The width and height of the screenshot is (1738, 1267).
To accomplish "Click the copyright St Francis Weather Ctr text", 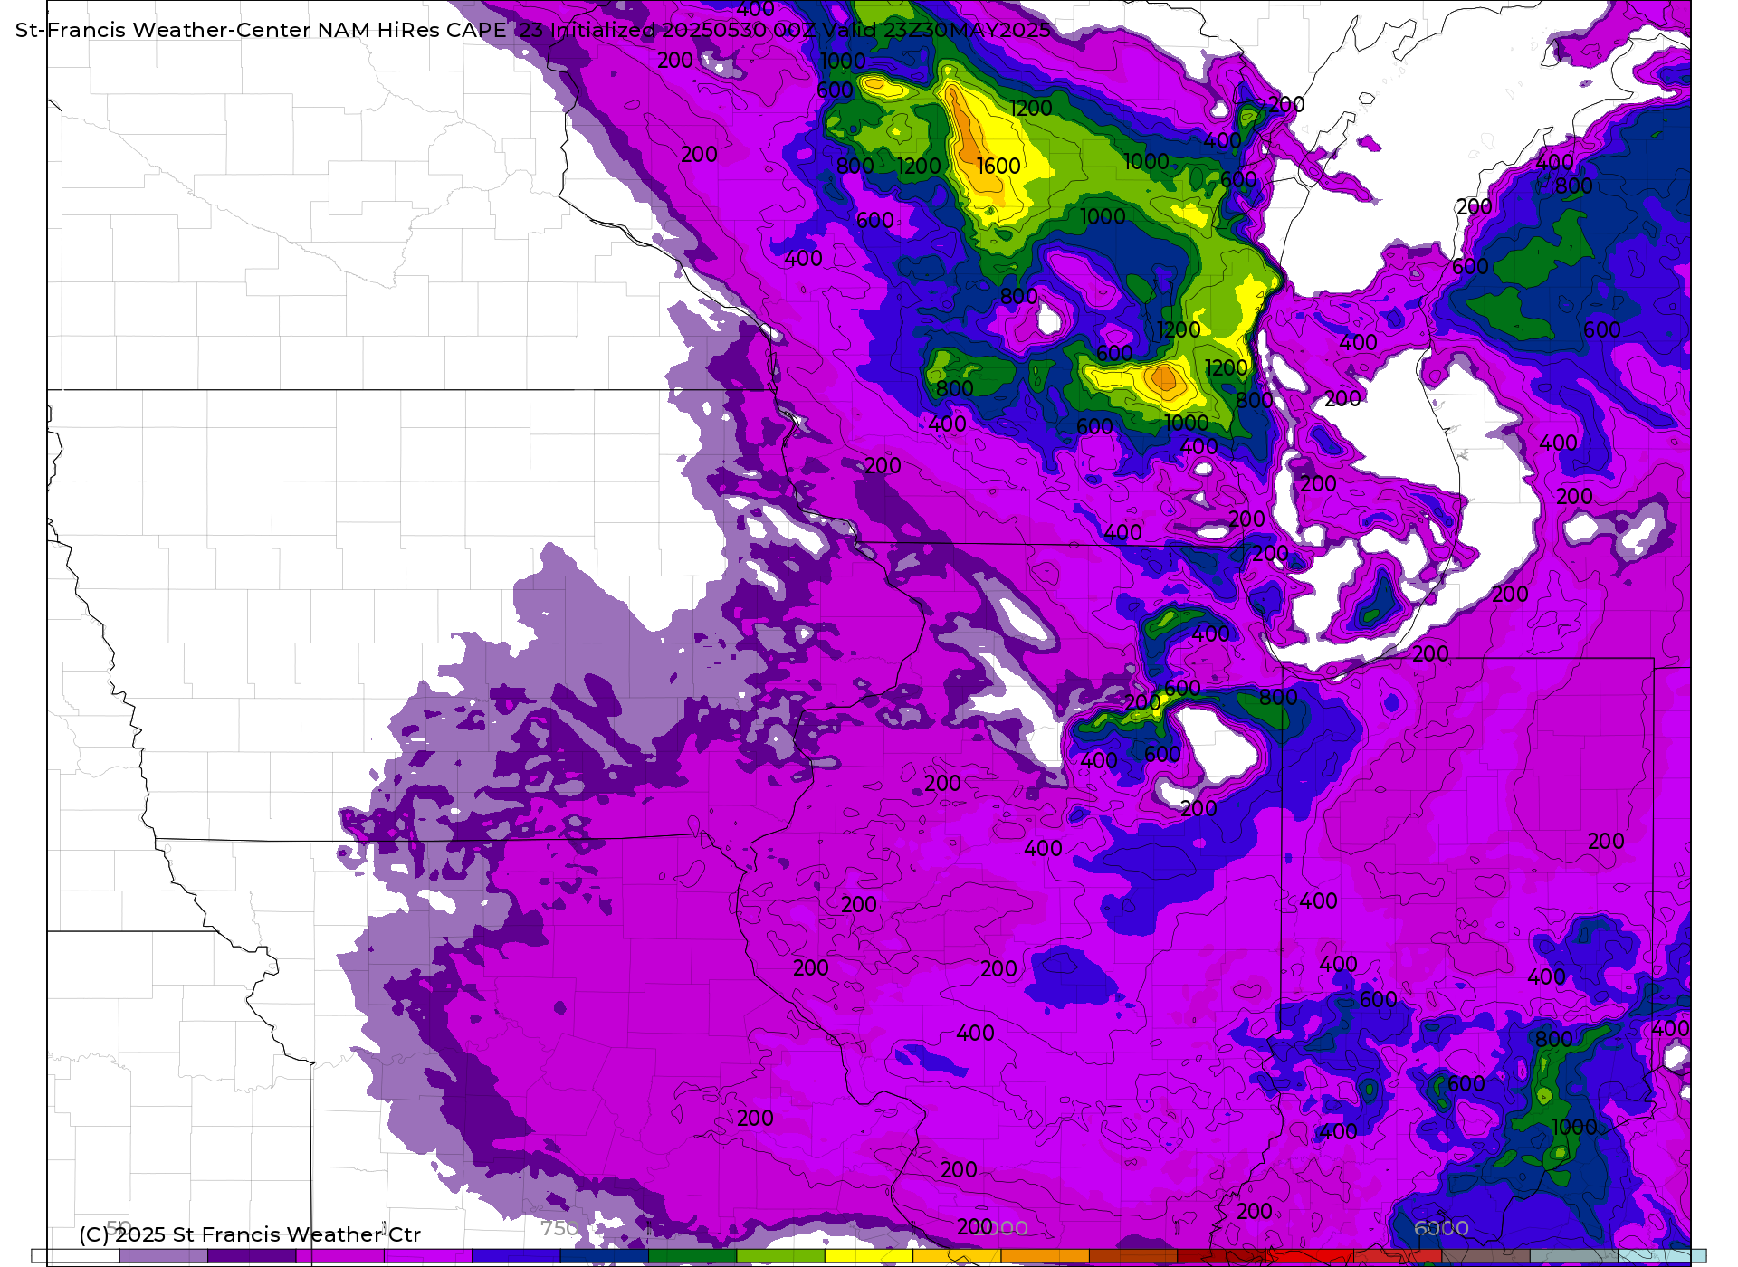I will (250, 1234).
